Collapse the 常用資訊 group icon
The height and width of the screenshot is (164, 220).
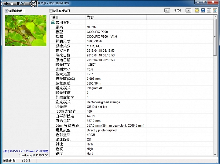point(53,23)
